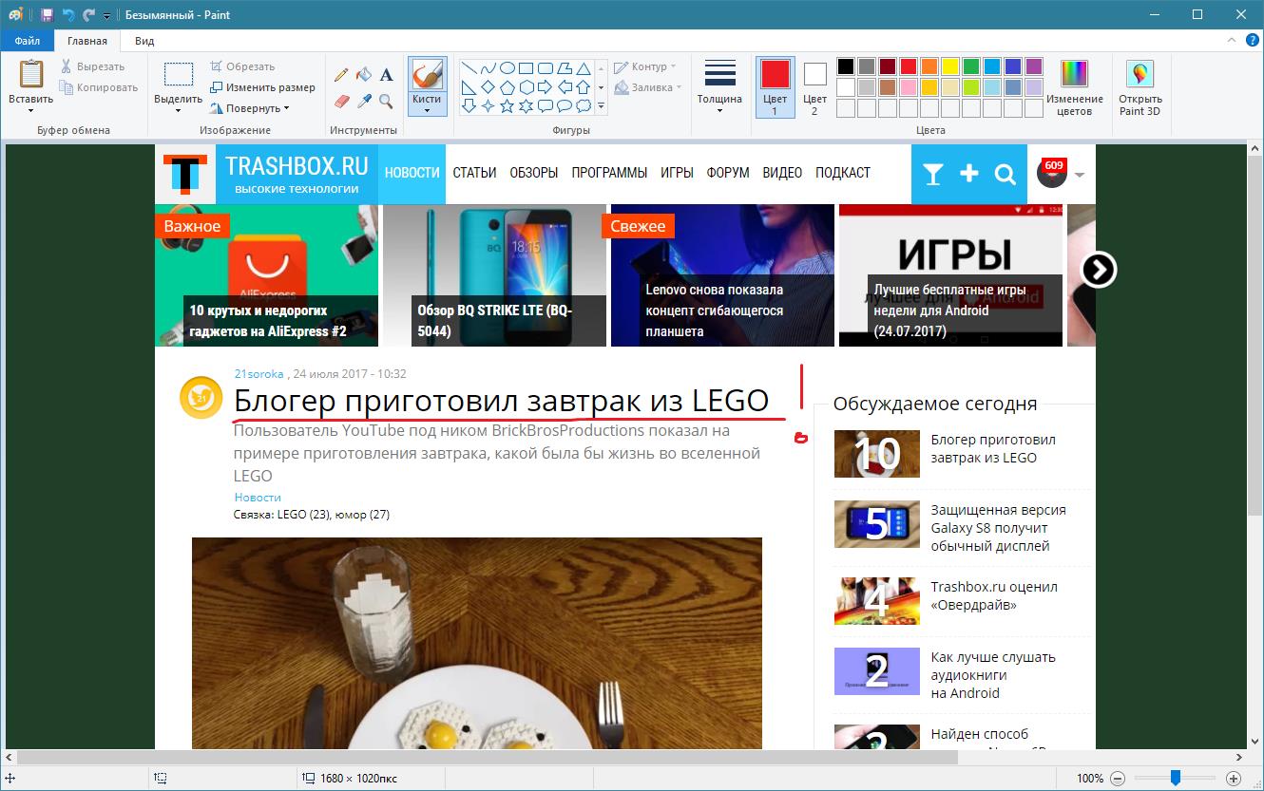1264x791 pixels.
Task: Open Customize Quick Access Toolbar arrow
Action: tap(106, 16)
